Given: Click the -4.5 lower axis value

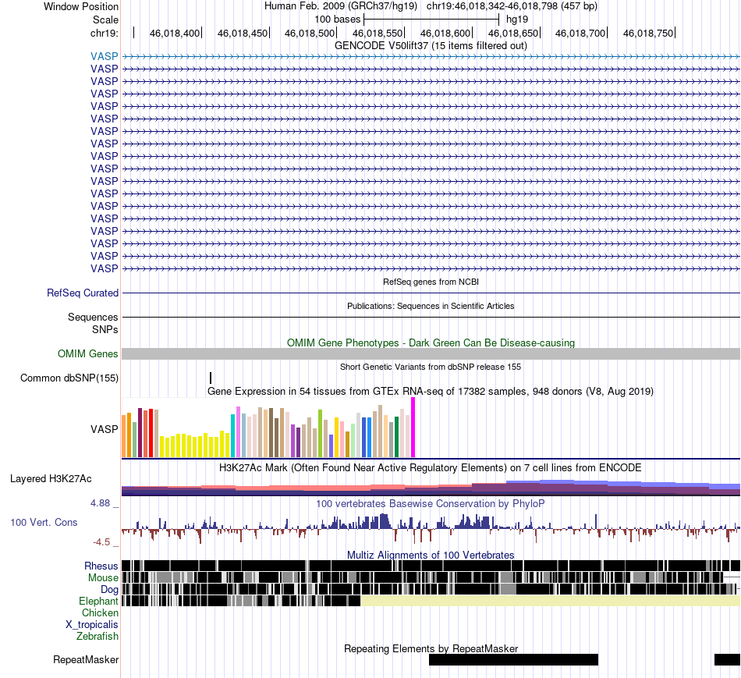Looking at the screenshot, I should tap(101, 541).
